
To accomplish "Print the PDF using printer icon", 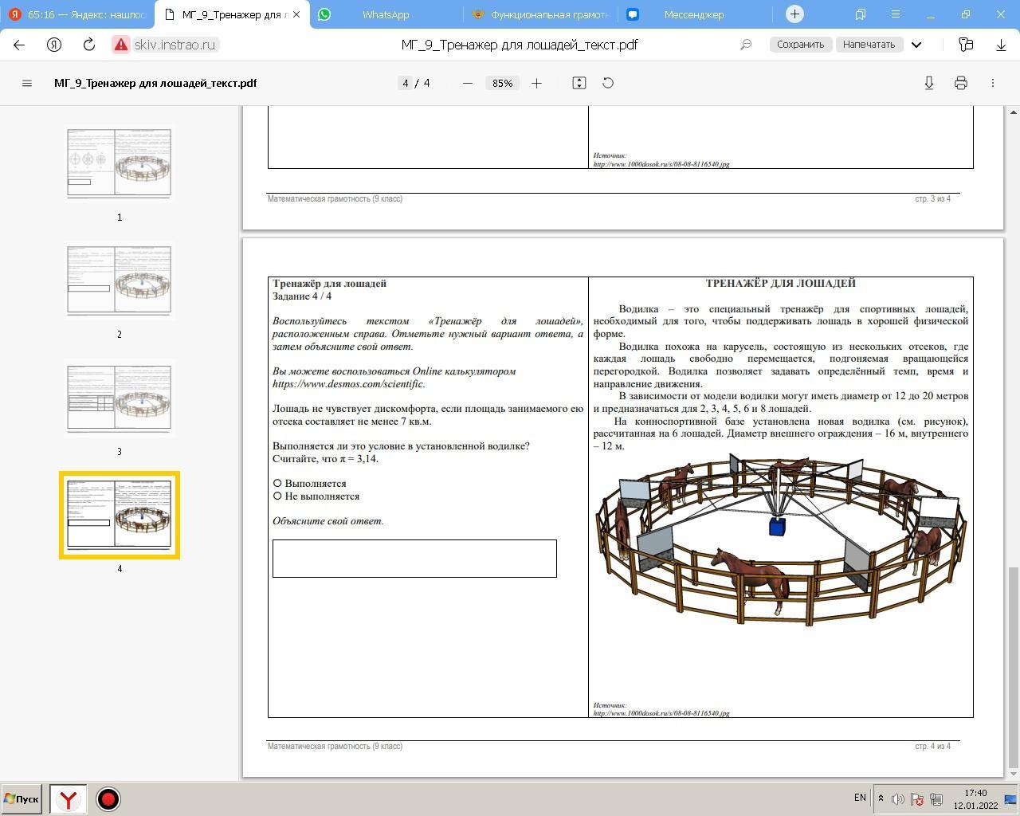I will click(961, 83).
